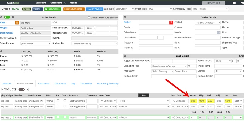The image size is (244, 121).
Task: Collapse the Carrier Details panel
Action: coord(125,17)
